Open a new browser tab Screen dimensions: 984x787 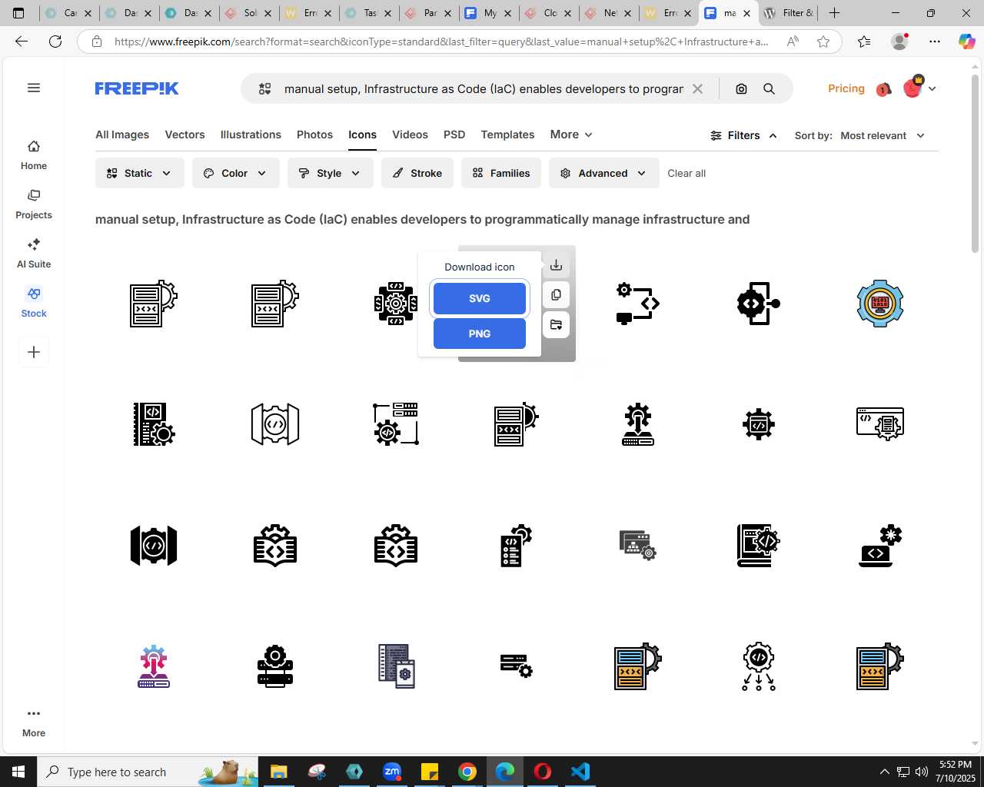pyautogui.click(x=834, y=13)
